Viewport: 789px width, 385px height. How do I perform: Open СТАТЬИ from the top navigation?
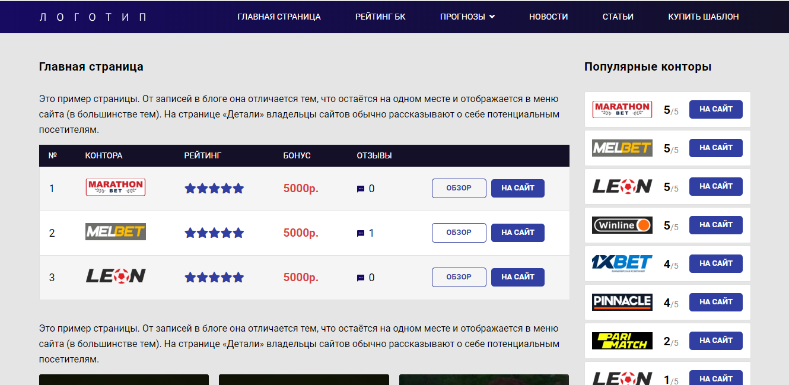[x=618, y=17]
